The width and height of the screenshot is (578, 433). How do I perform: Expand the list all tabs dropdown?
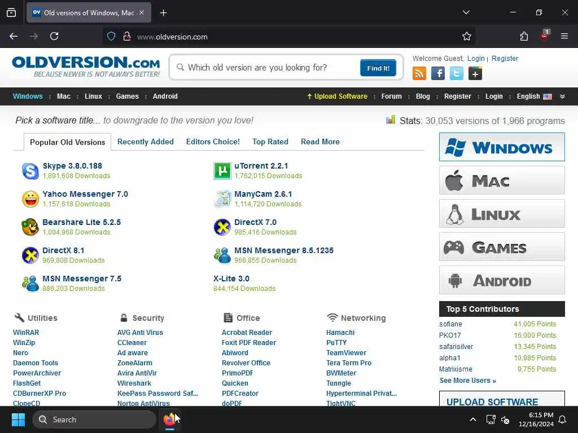[x=466, y=12]
